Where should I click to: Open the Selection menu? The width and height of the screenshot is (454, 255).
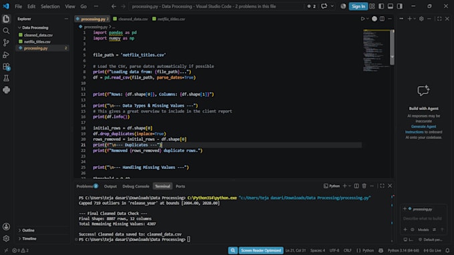(x=50, y=6)
